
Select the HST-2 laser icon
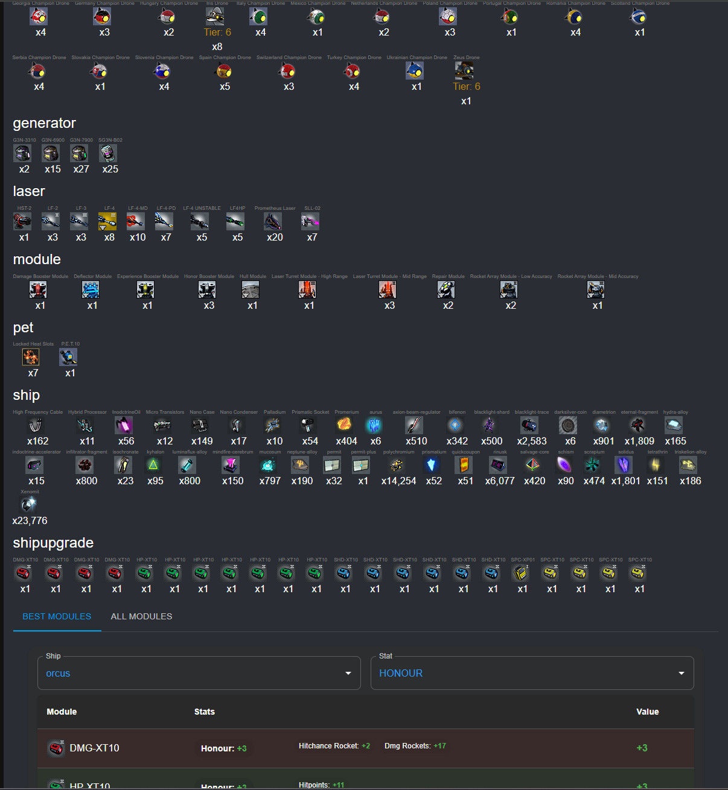click(22, 222)
